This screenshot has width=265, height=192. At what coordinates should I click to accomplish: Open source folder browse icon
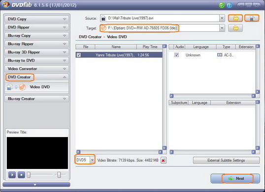click(235, 18)
